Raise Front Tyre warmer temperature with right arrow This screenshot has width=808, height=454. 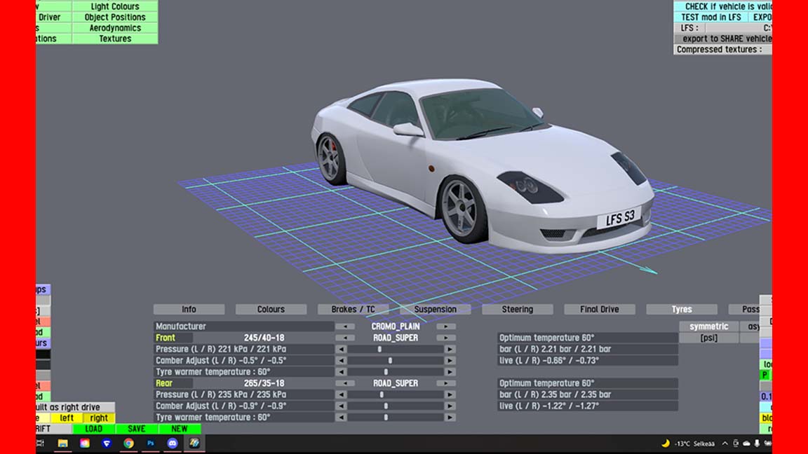450,371
